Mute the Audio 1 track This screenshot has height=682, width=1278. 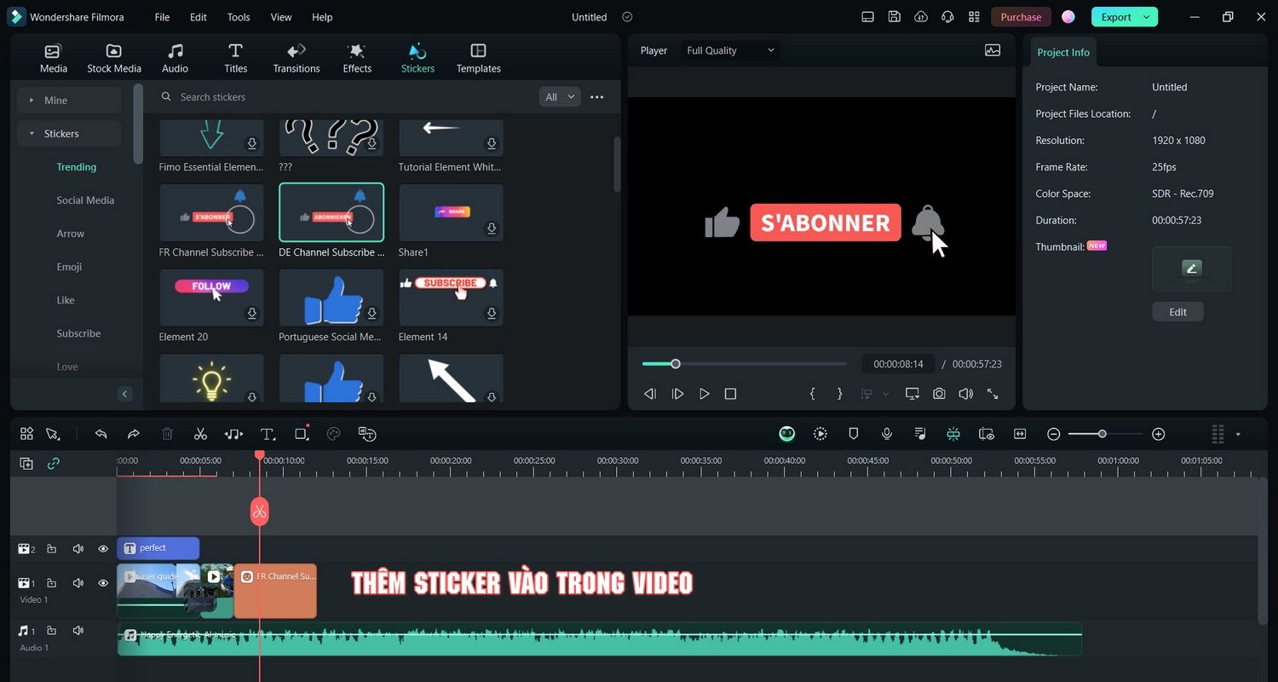(78, 631)
